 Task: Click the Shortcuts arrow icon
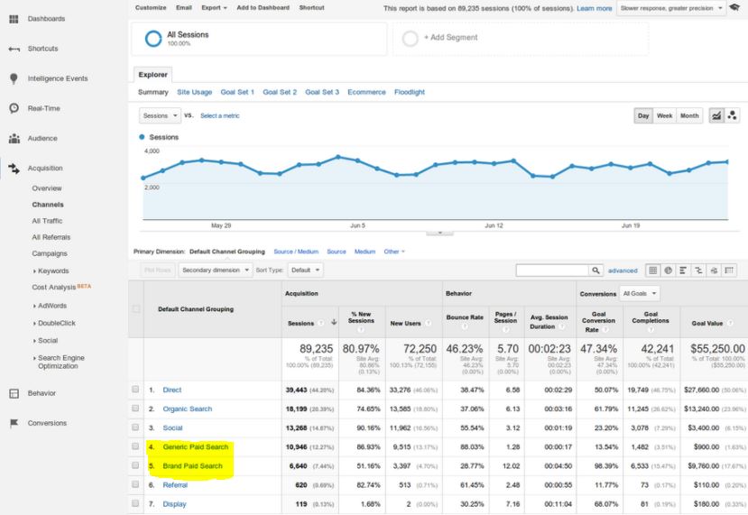[x=14, y=49]
